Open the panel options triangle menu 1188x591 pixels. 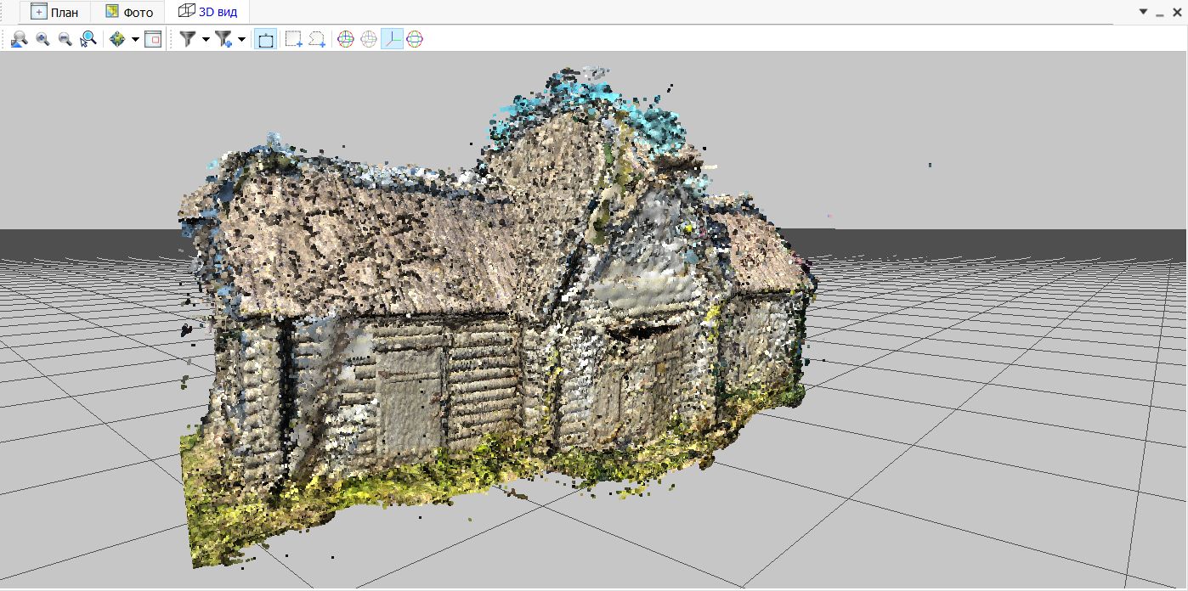pyautogui.click(x=1144, y=12)
